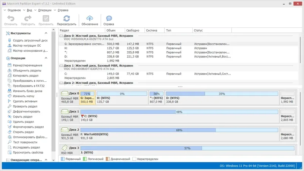Collapse the Операции panel section
The height and width of the screenshot is (171, 304).
[x=46, y=58]
